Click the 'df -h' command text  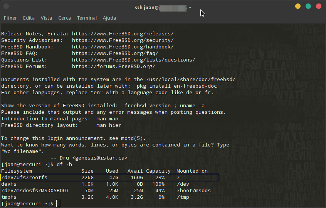point(64,165)
